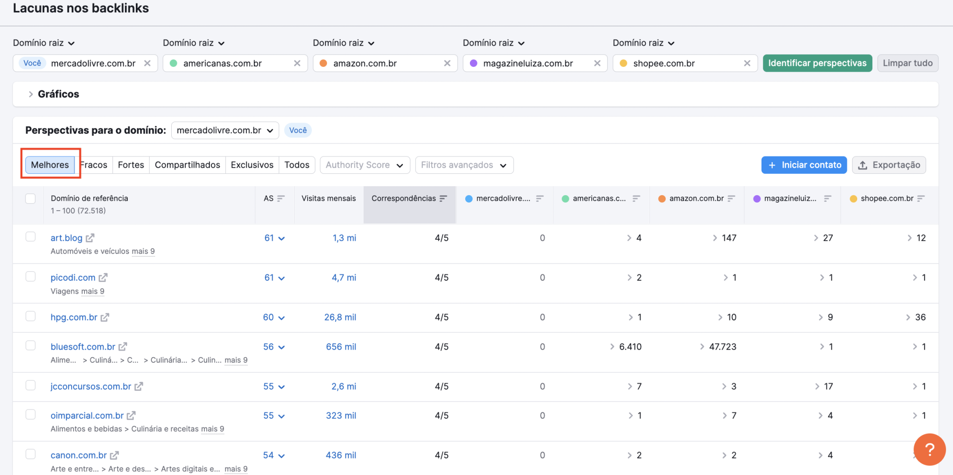Open Domínio raiz dropdown above magazineluiza
Screen dimensions: 953x475
(494, 43)
